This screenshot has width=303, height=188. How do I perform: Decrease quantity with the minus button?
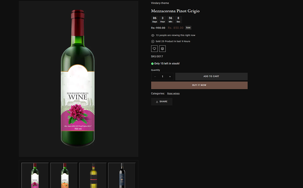point(155,76)
